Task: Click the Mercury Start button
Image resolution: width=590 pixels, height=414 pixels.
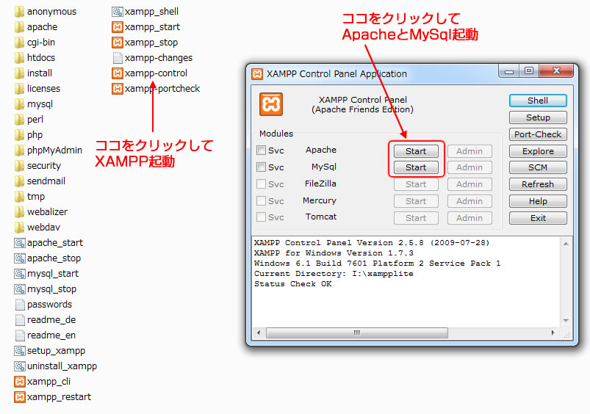Action: click(x=416, y=201)
